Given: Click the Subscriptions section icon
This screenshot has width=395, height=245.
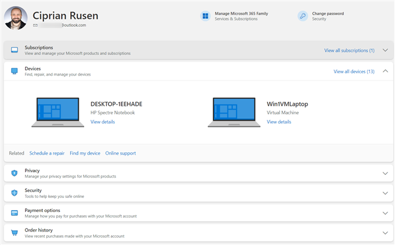Looking at the screenshot, I should click(15, 49).
